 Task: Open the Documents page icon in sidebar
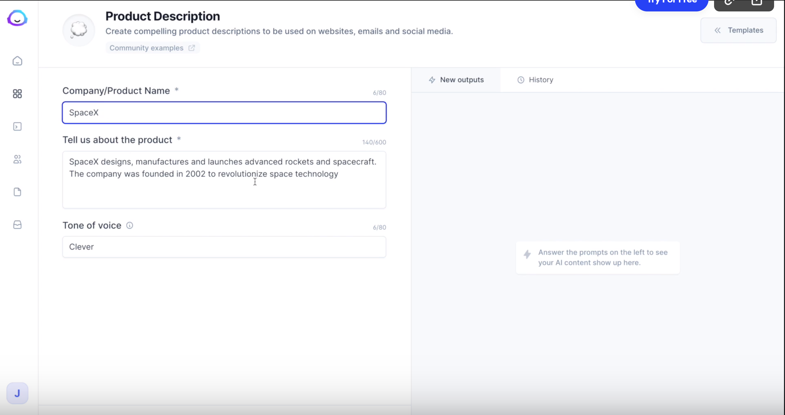click(x=17, y=192)
